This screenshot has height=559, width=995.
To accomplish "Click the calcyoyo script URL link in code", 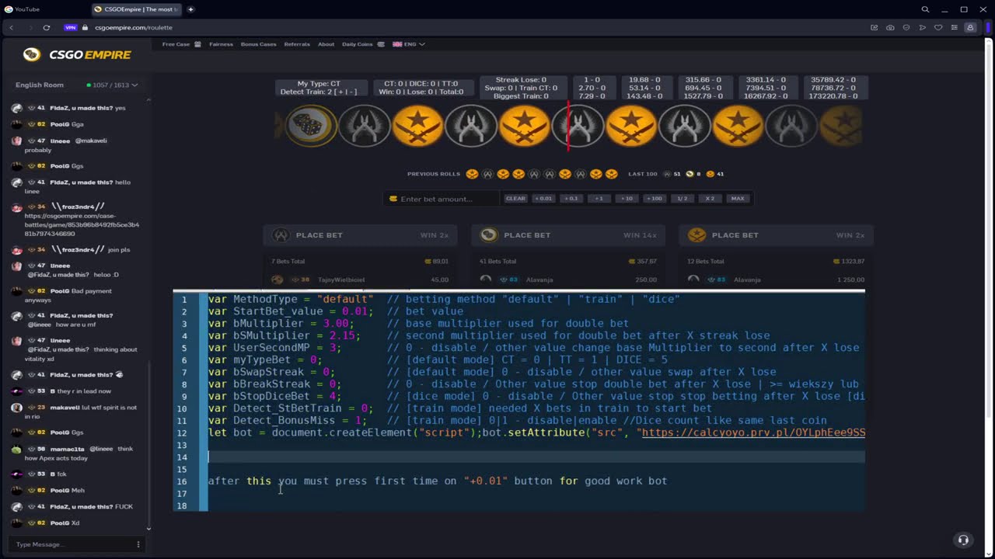I will tap(753, 432).
